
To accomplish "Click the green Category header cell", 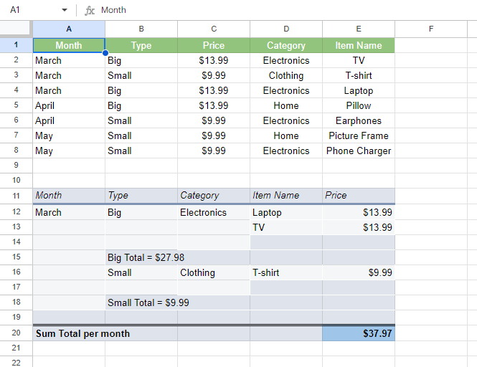I will coord(286,45).
